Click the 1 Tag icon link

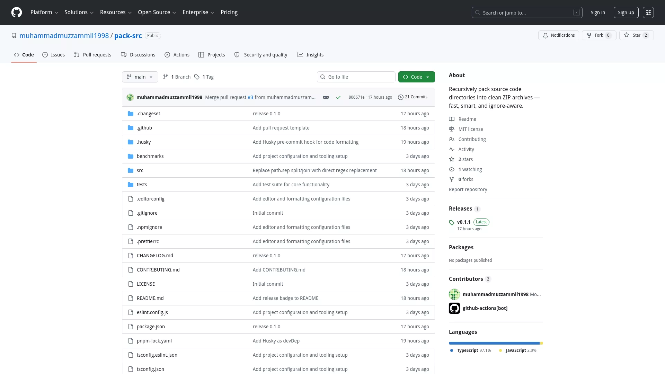(204, 77)
